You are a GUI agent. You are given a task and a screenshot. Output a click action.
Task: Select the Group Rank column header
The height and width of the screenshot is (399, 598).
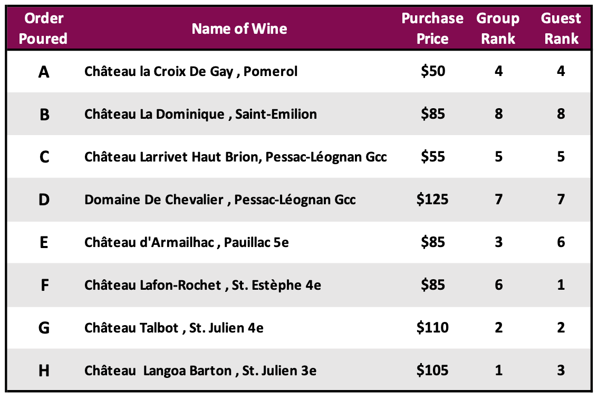498,28
